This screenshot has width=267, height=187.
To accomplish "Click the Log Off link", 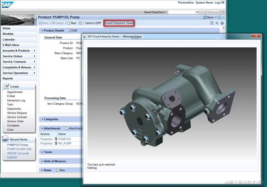I will [x=219, y=3].
